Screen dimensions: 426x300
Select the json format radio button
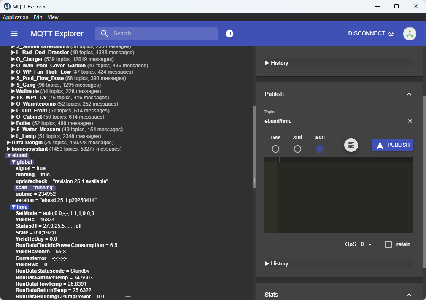(320, 149)
